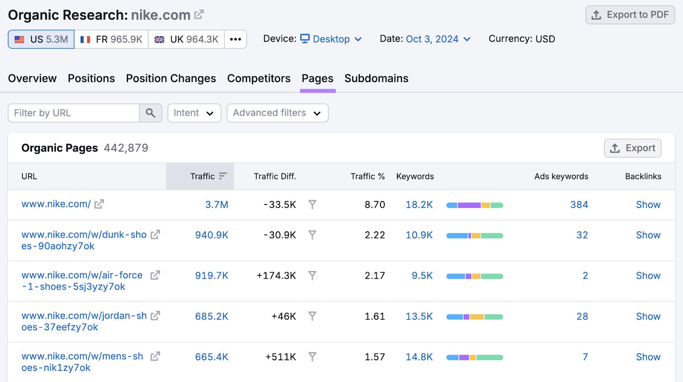Viewport: 683px width, 382px height.
Task: Switch to the UK 964.3K database
Action: click(x=187, y=39)
